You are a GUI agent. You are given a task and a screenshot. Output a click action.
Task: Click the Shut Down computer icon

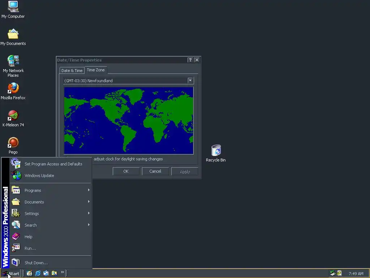[x=16, y=262]
